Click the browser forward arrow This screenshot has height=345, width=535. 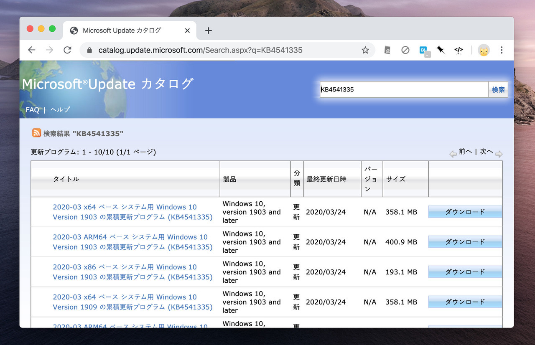click(50, 50)
